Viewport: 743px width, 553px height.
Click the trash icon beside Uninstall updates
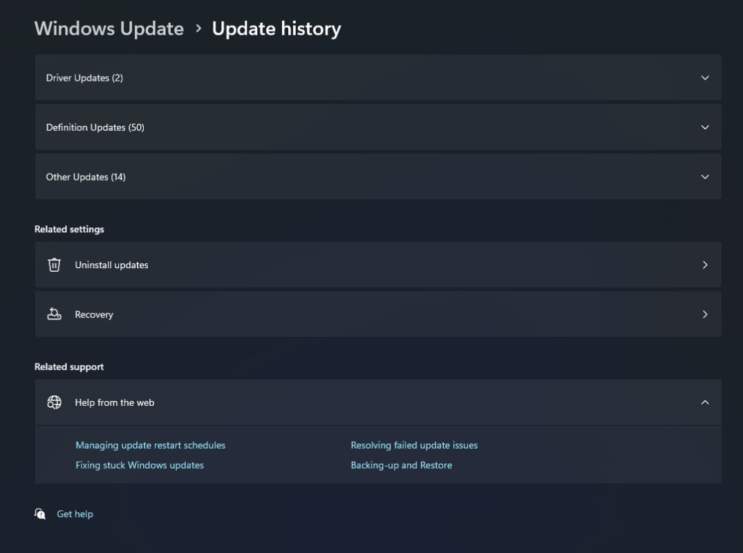[x=54, y=265]
